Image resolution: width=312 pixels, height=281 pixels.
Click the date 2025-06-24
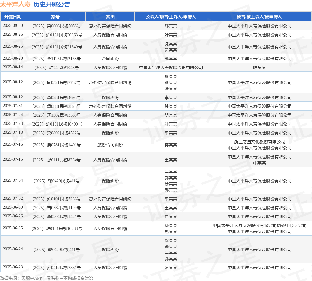pos(13,249)
